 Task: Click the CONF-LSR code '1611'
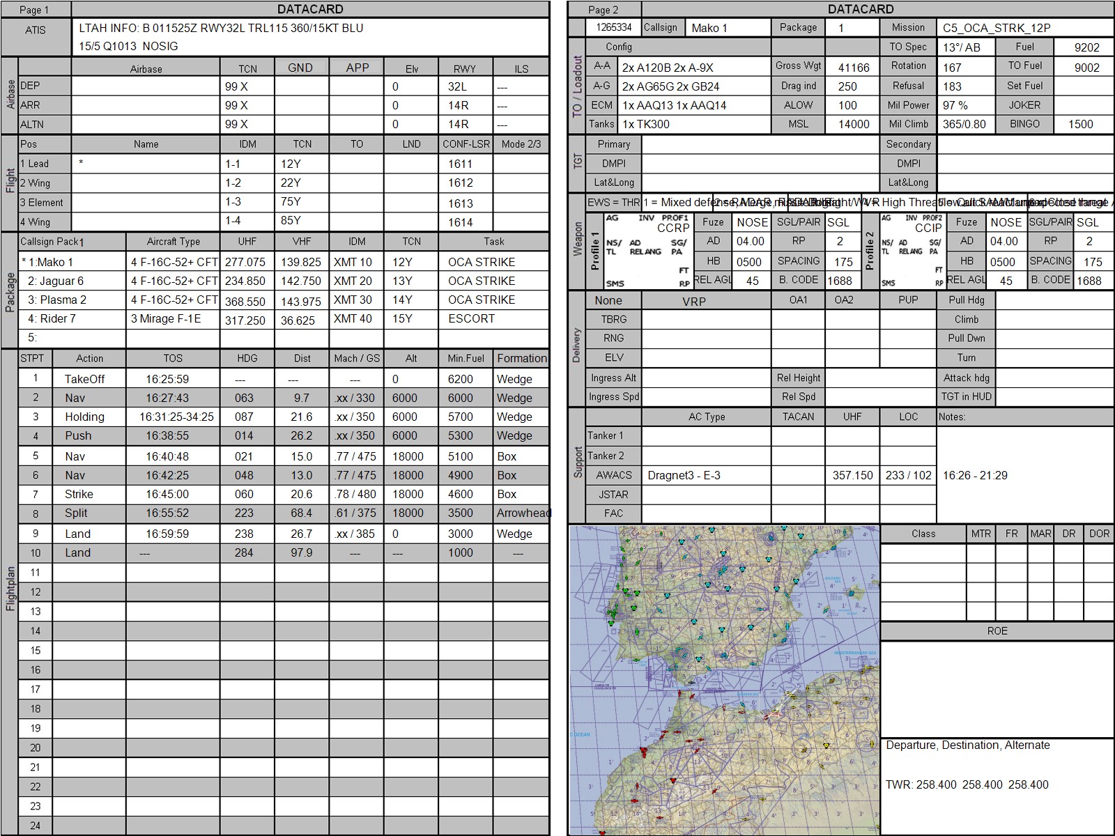tap(460, 164)
